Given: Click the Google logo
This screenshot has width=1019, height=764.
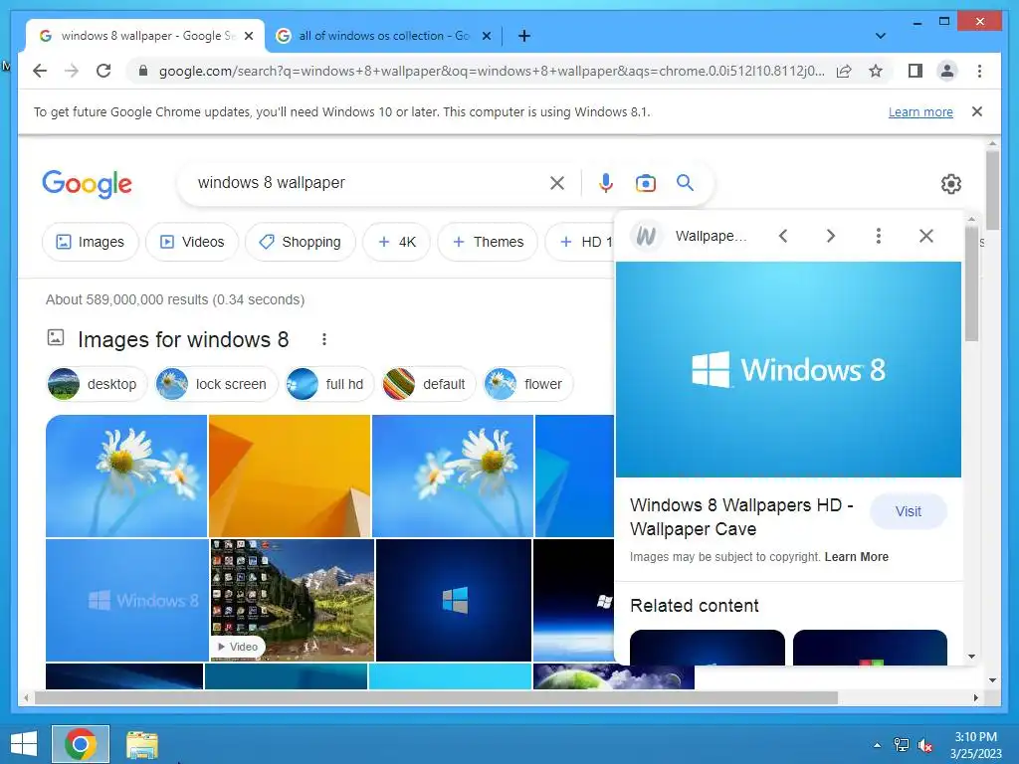Looking at the screenshot, I should (x=88, y=184).
